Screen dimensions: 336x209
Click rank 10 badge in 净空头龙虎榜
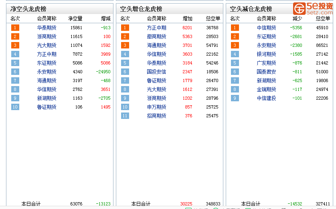(x=15, y=107)
